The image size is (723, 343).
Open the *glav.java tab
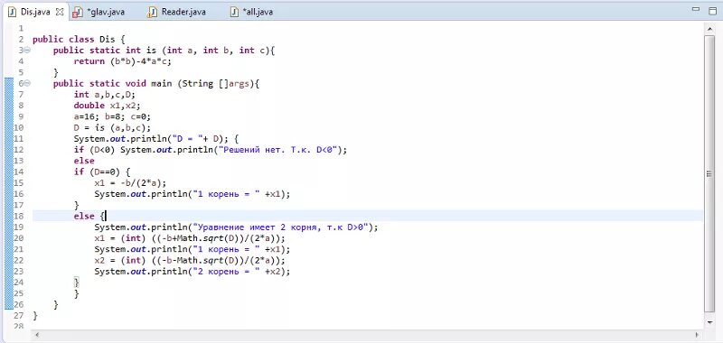105,12
